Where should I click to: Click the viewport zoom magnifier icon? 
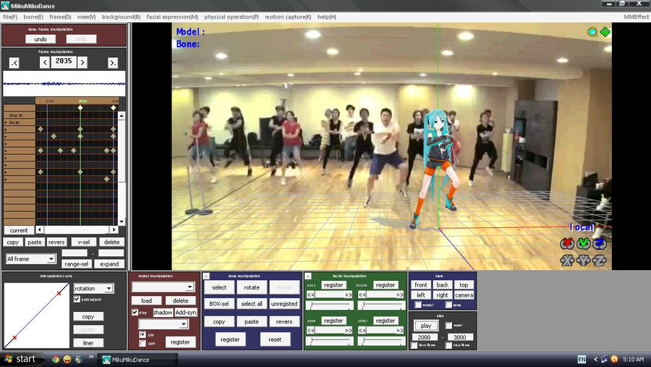[592, 32]
